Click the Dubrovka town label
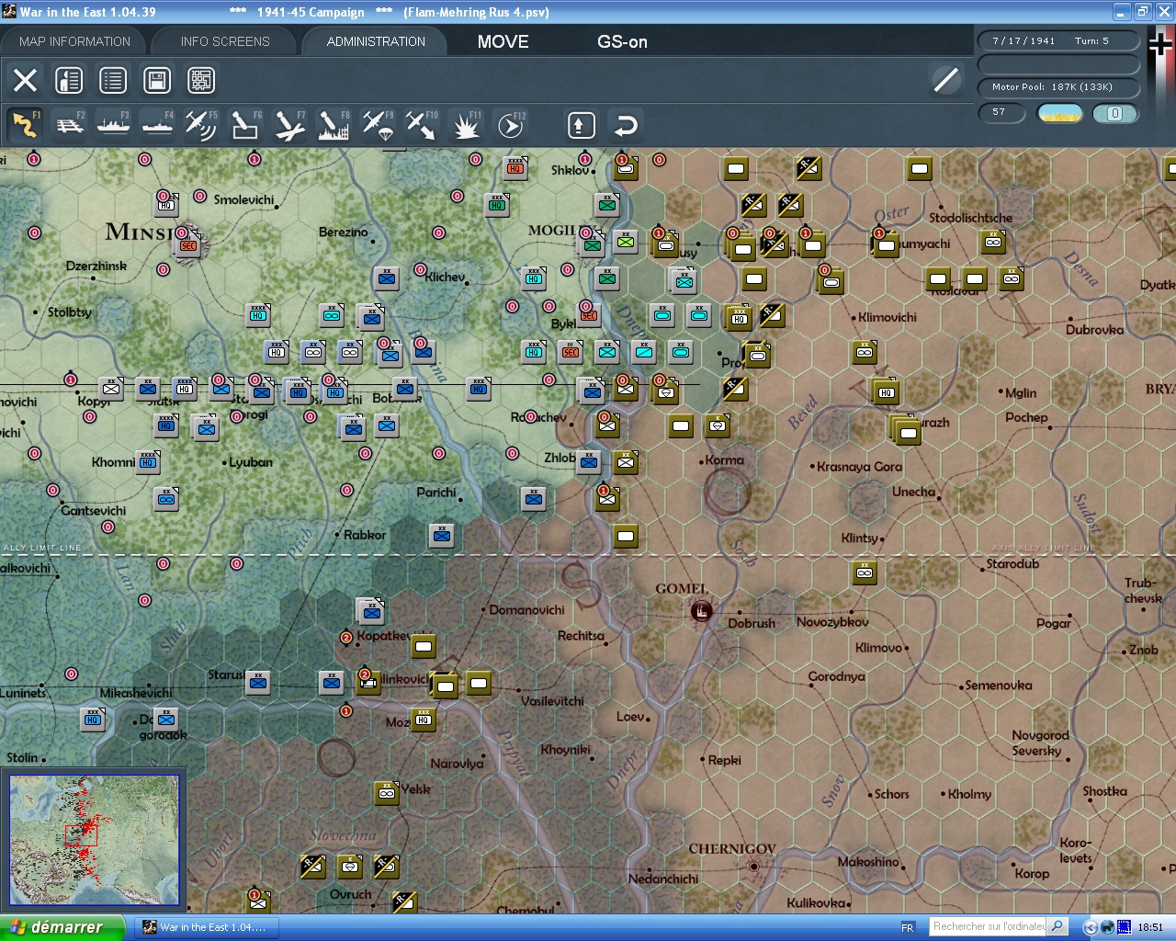The image size is (1176, 941). [x=1094, y=330]
